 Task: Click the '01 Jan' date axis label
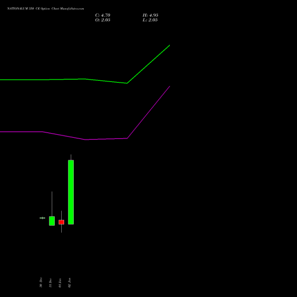coord(60,283)
